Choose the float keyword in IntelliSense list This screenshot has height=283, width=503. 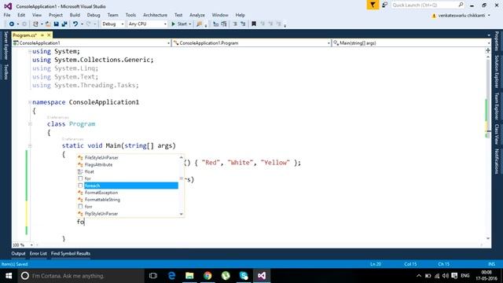(x=90, y=171)
